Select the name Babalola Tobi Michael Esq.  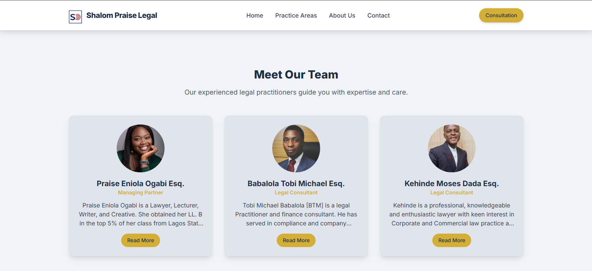(x=296, y=183)
